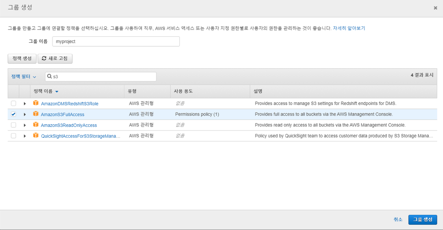This screenshot has width=443, height=230.
Task: Check the AmazonS3ReadOnlyAccess checkbox
Action: pos(13,125)
